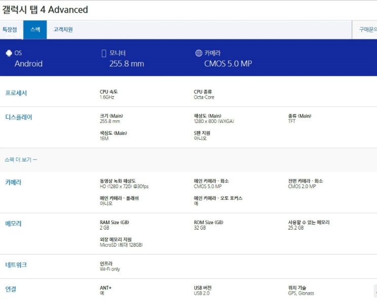This screenshot has height=301, width=377.
Task: Open the 특장점 tab
Action: pyautogui.click(x=10, y=30)
